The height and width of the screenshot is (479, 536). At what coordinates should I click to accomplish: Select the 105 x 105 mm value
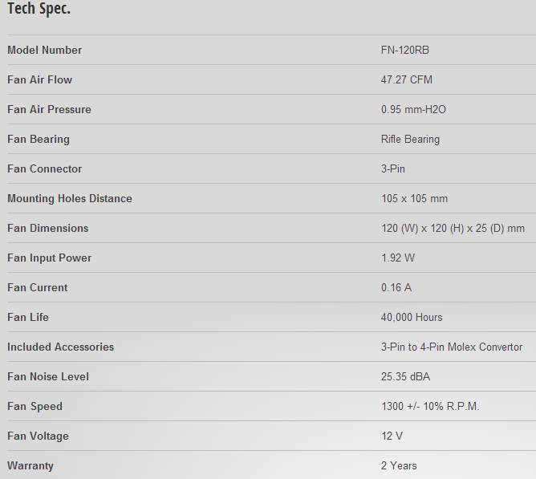tap(414, 199)
